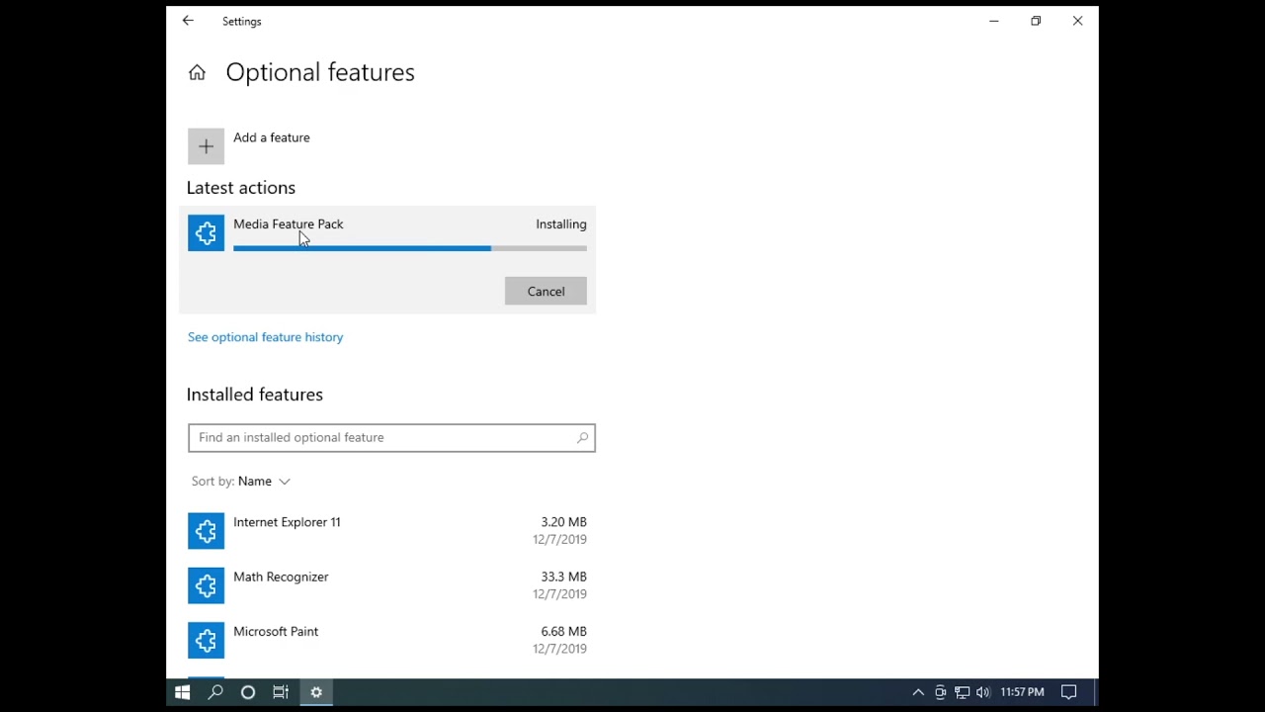Click the Microsoft Paint feature icon
The height and width of the screenshot is (712, 1265).
tap(206, 640)
